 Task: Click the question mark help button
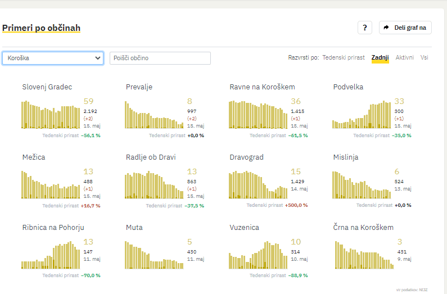[365, 28]
